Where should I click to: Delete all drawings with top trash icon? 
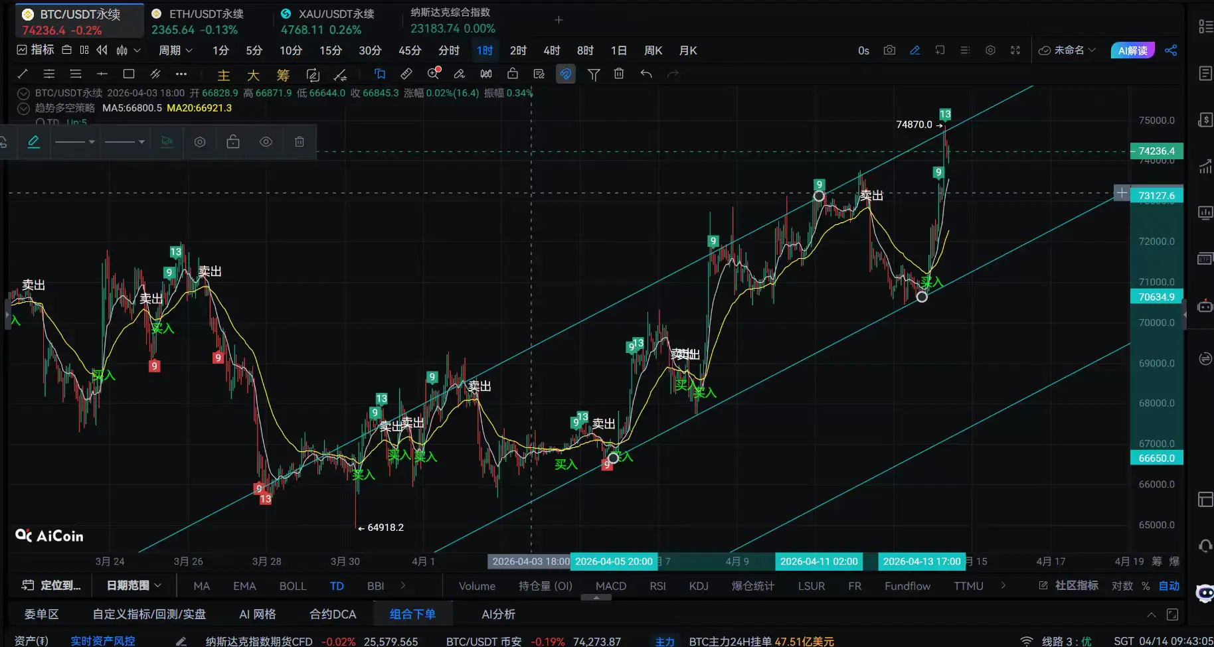619,74
